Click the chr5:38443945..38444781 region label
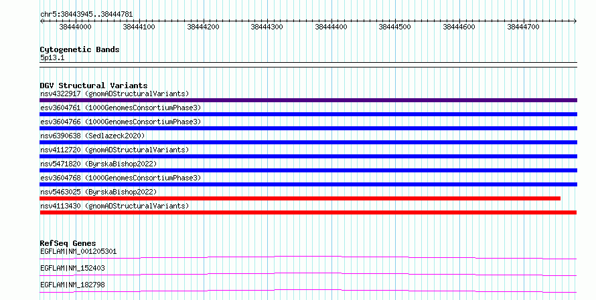Screen dimensions: 596x300 tap(86, 15)
